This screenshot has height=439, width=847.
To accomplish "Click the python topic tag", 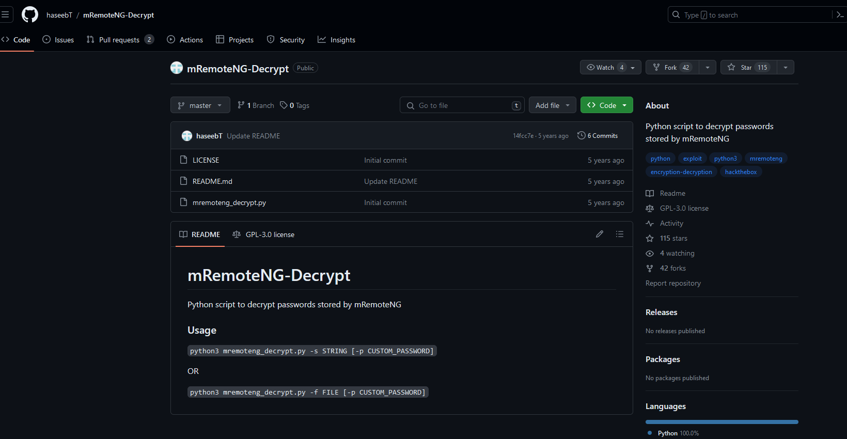I will [661, 159].
